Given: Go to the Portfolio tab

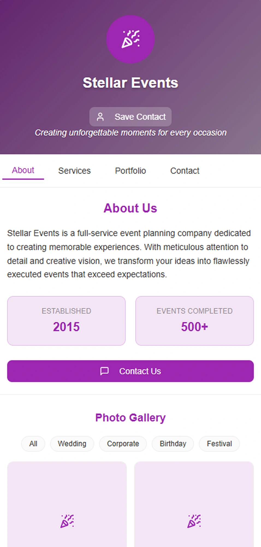Looking at the screenshot, I should 130,171.
